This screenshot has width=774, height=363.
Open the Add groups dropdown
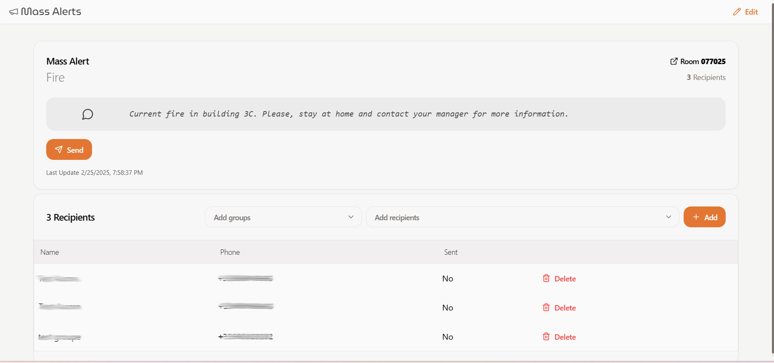tap(283, 217)
